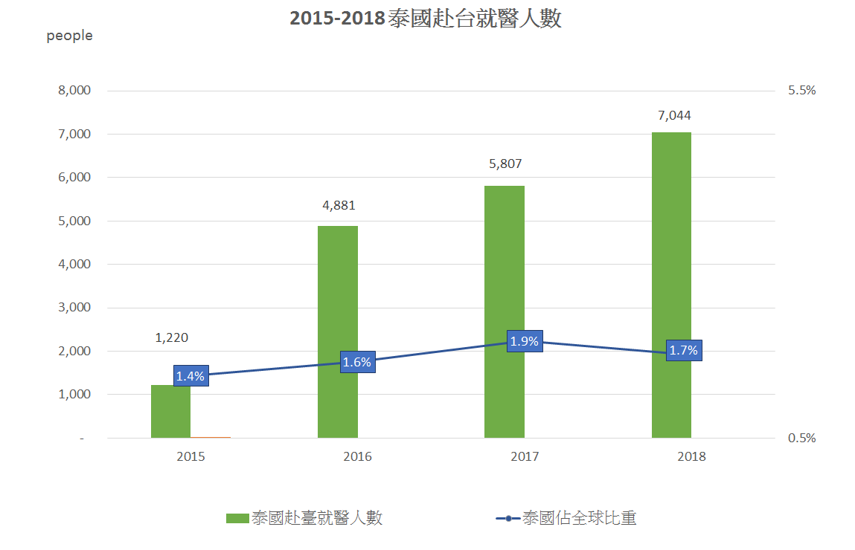Viewport: 855px width, 550px height.
Task: Click the 1.9% data label
Action: pos(525,341)
